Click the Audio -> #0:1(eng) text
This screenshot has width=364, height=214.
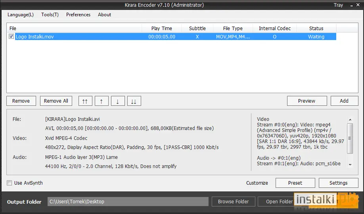pos(279,158)
